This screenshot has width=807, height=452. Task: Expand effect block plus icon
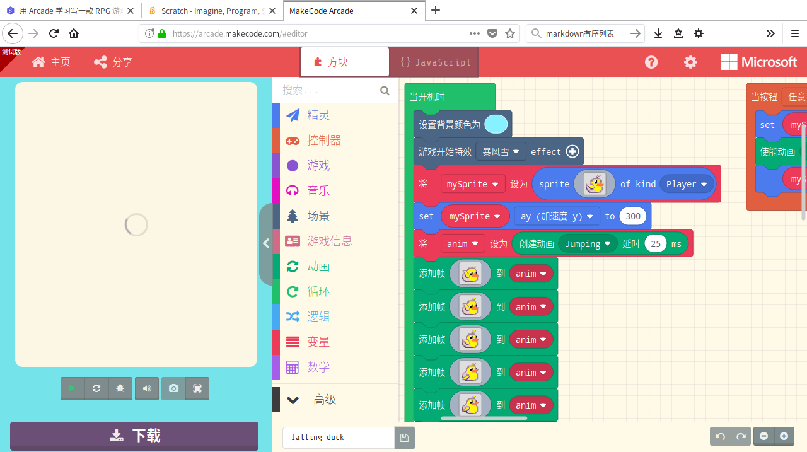(x=572, y=151)
